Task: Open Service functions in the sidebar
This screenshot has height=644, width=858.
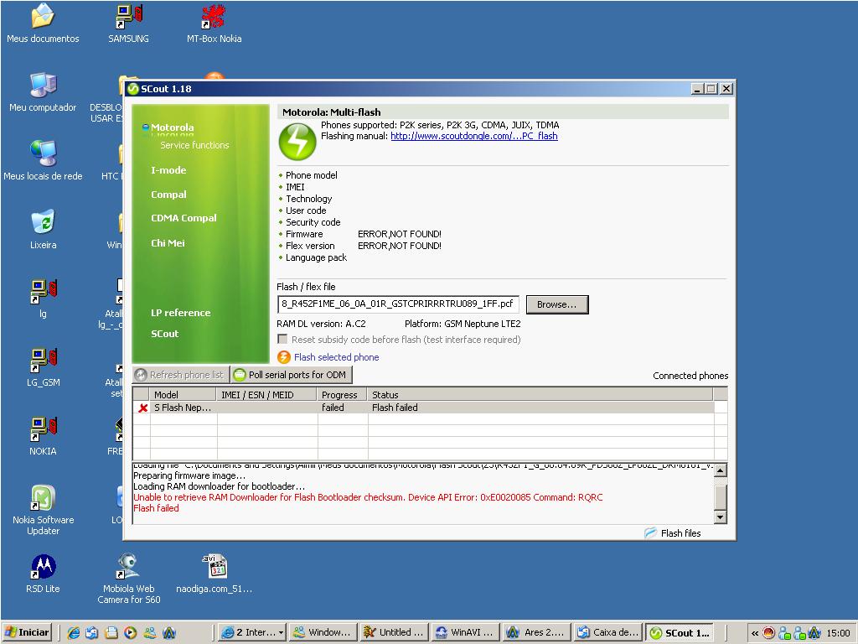Action: click(x=194, y=145)
